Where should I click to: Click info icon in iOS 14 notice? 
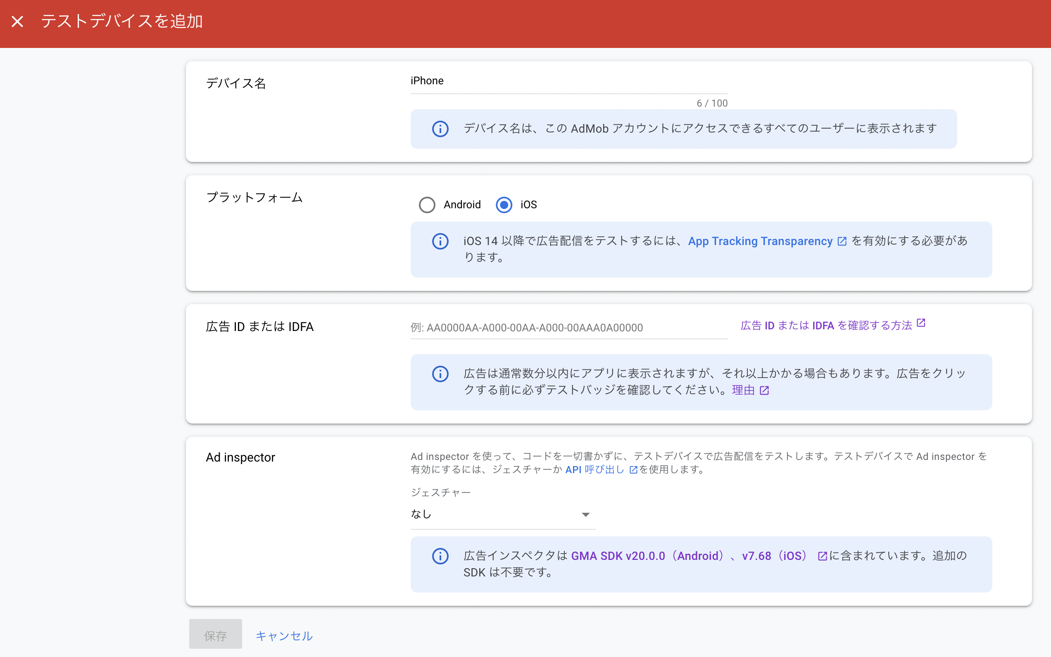[440, 241]
